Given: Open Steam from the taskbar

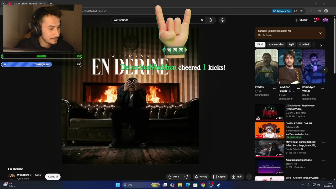Looking at the screenshot, I should click(218, 185).
